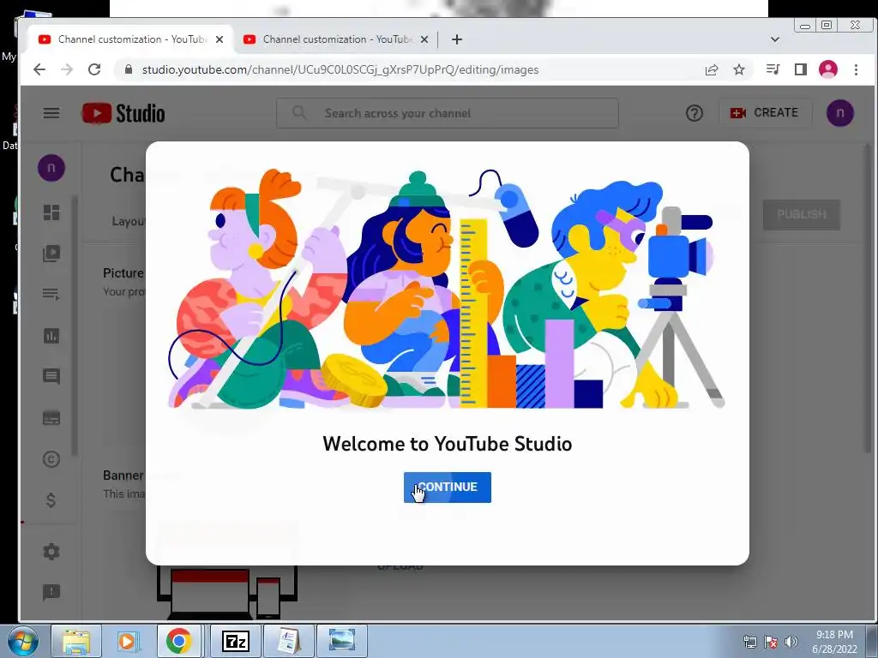878x658 pixels.
Task: Open Monetization dollar icon in sidebar
Action: click(x=51, y=500)
